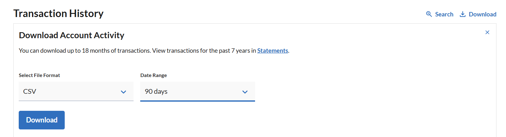Close the Download Account Activity panel
Viewport: 506px width, 137px height.
pyautogui.click(x=487, y=33)
